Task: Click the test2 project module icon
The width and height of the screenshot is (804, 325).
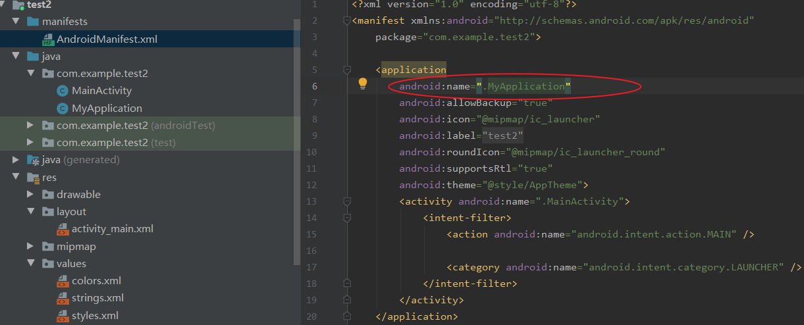Action: click(17, 5)
